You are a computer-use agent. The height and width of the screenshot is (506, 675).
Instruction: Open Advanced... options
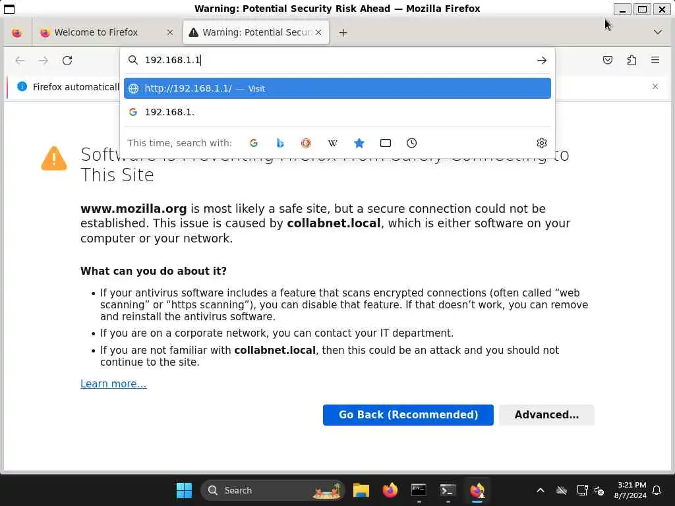pos(546,415)
